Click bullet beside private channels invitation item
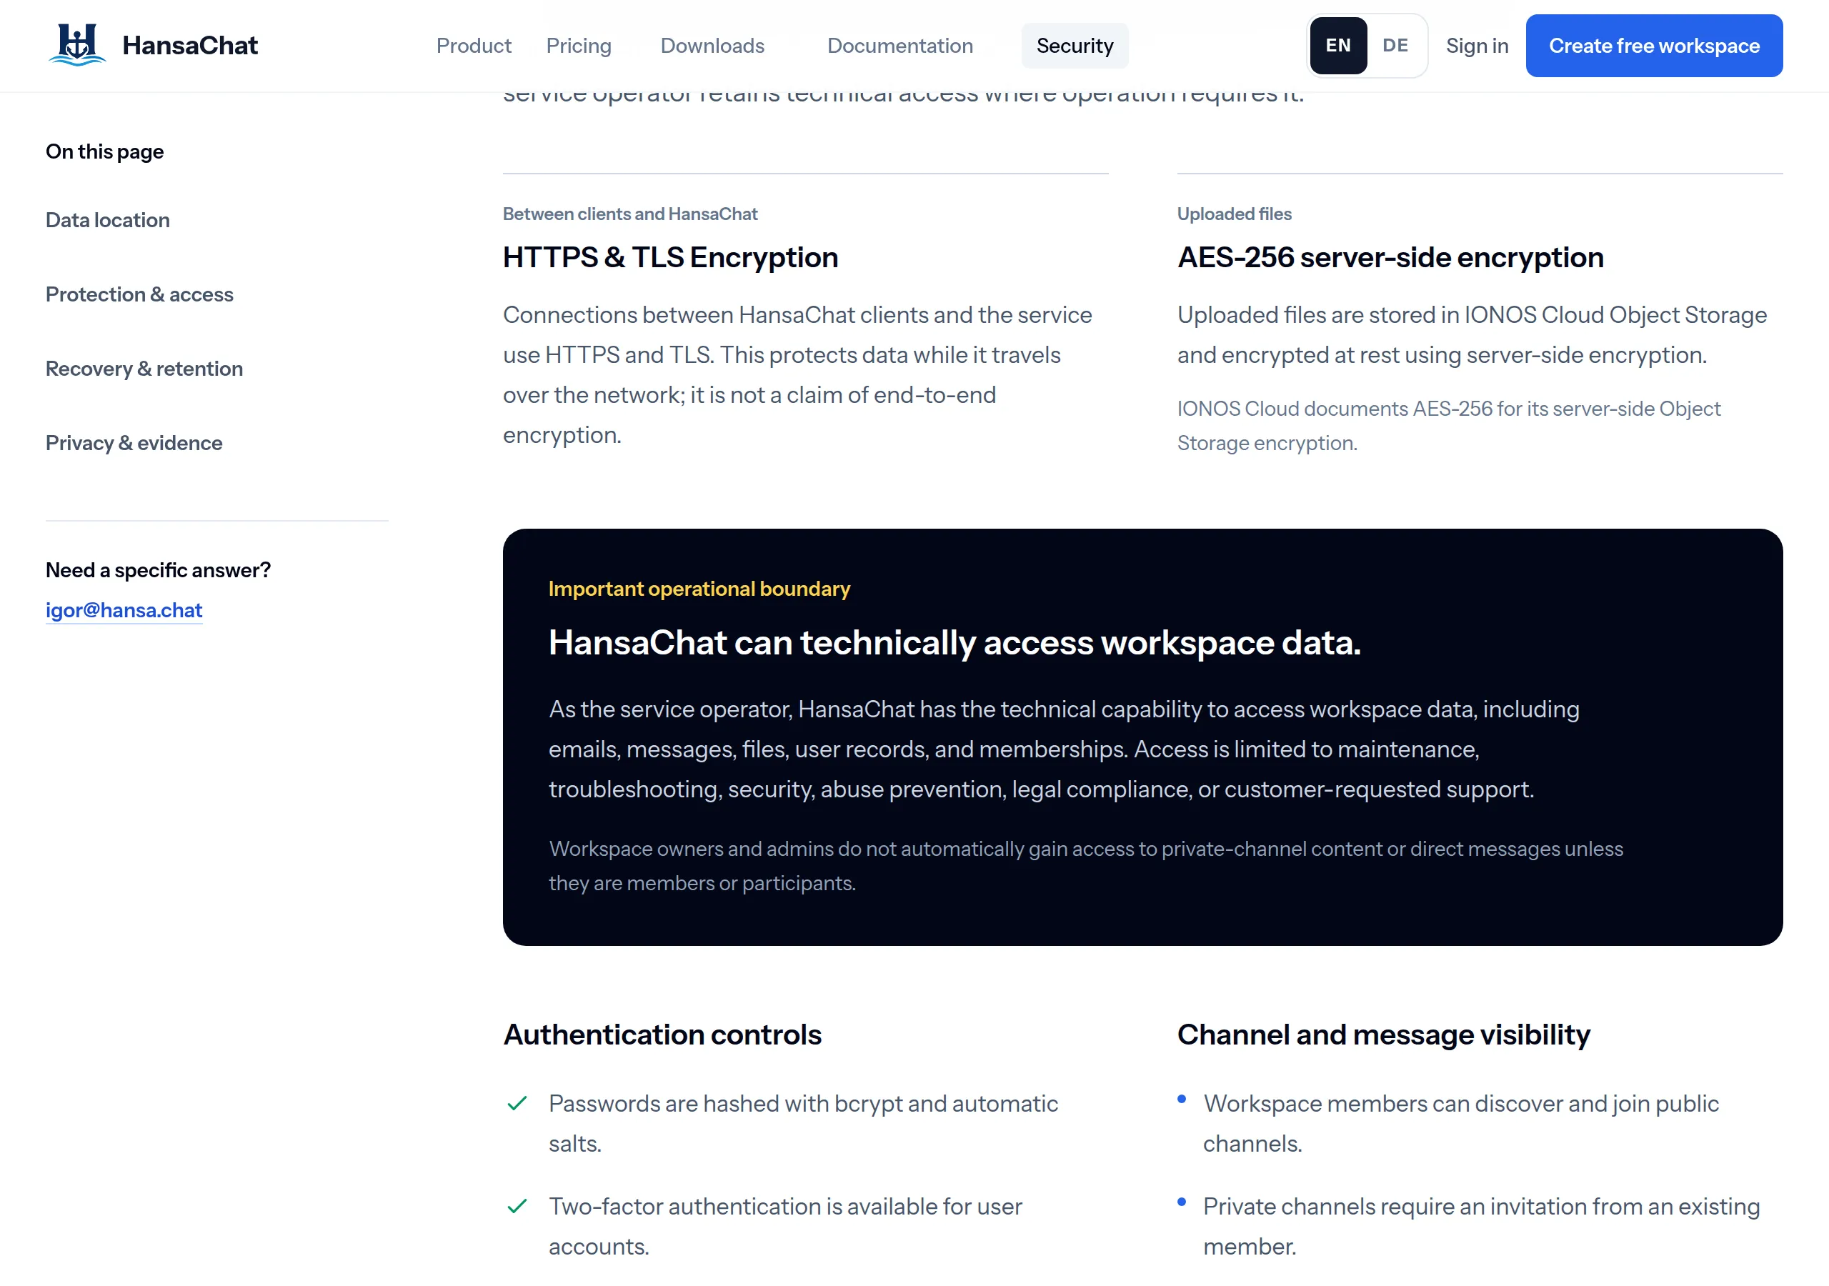 pyautogui.click(x=1182, y=1202)
